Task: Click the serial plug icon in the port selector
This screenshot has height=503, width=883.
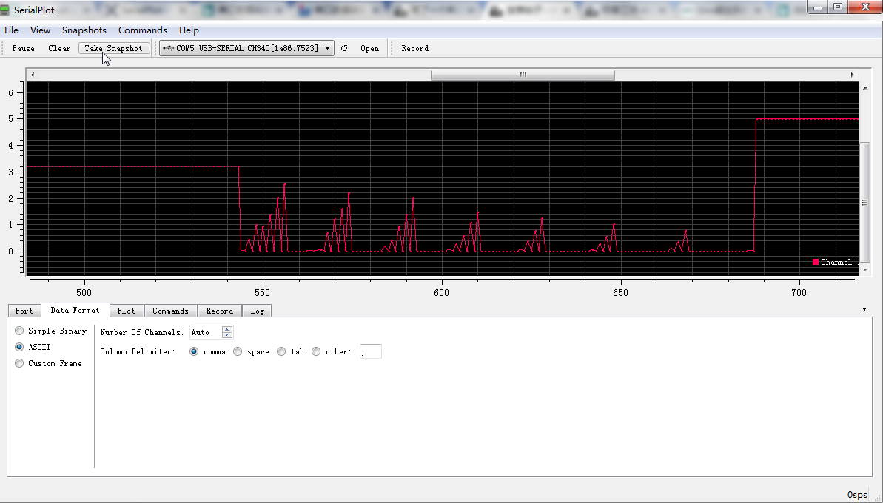Action: click(x=167, y=47)
